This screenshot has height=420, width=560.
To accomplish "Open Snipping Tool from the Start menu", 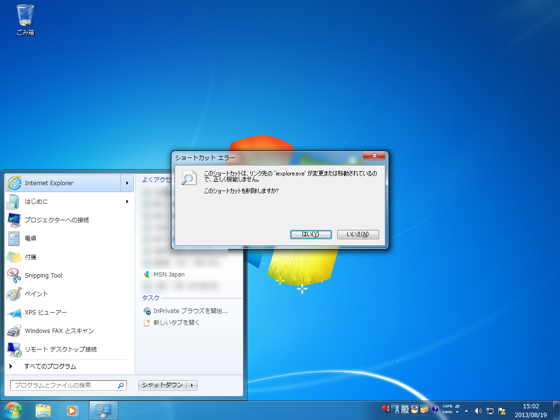I will pos(43,276).
